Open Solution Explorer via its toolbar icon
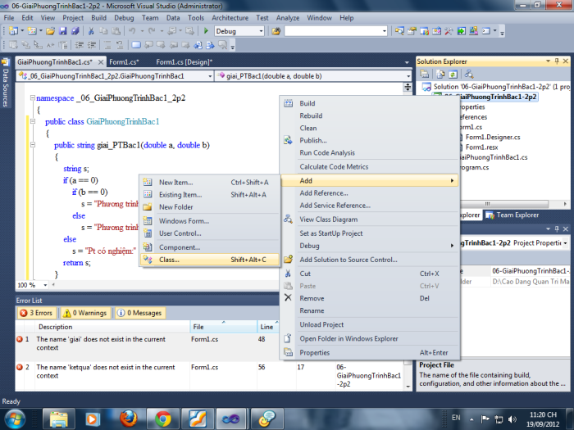This screenshot has width=574, height=430. [x=399, y=31]
